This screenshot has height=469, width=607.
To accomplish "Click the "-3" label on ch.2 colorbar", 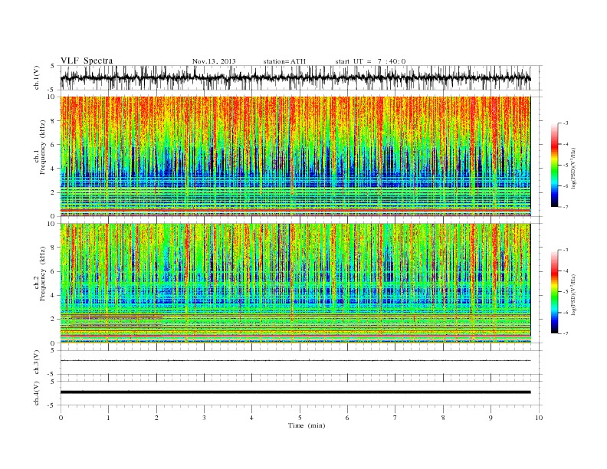I will (566, 250).
